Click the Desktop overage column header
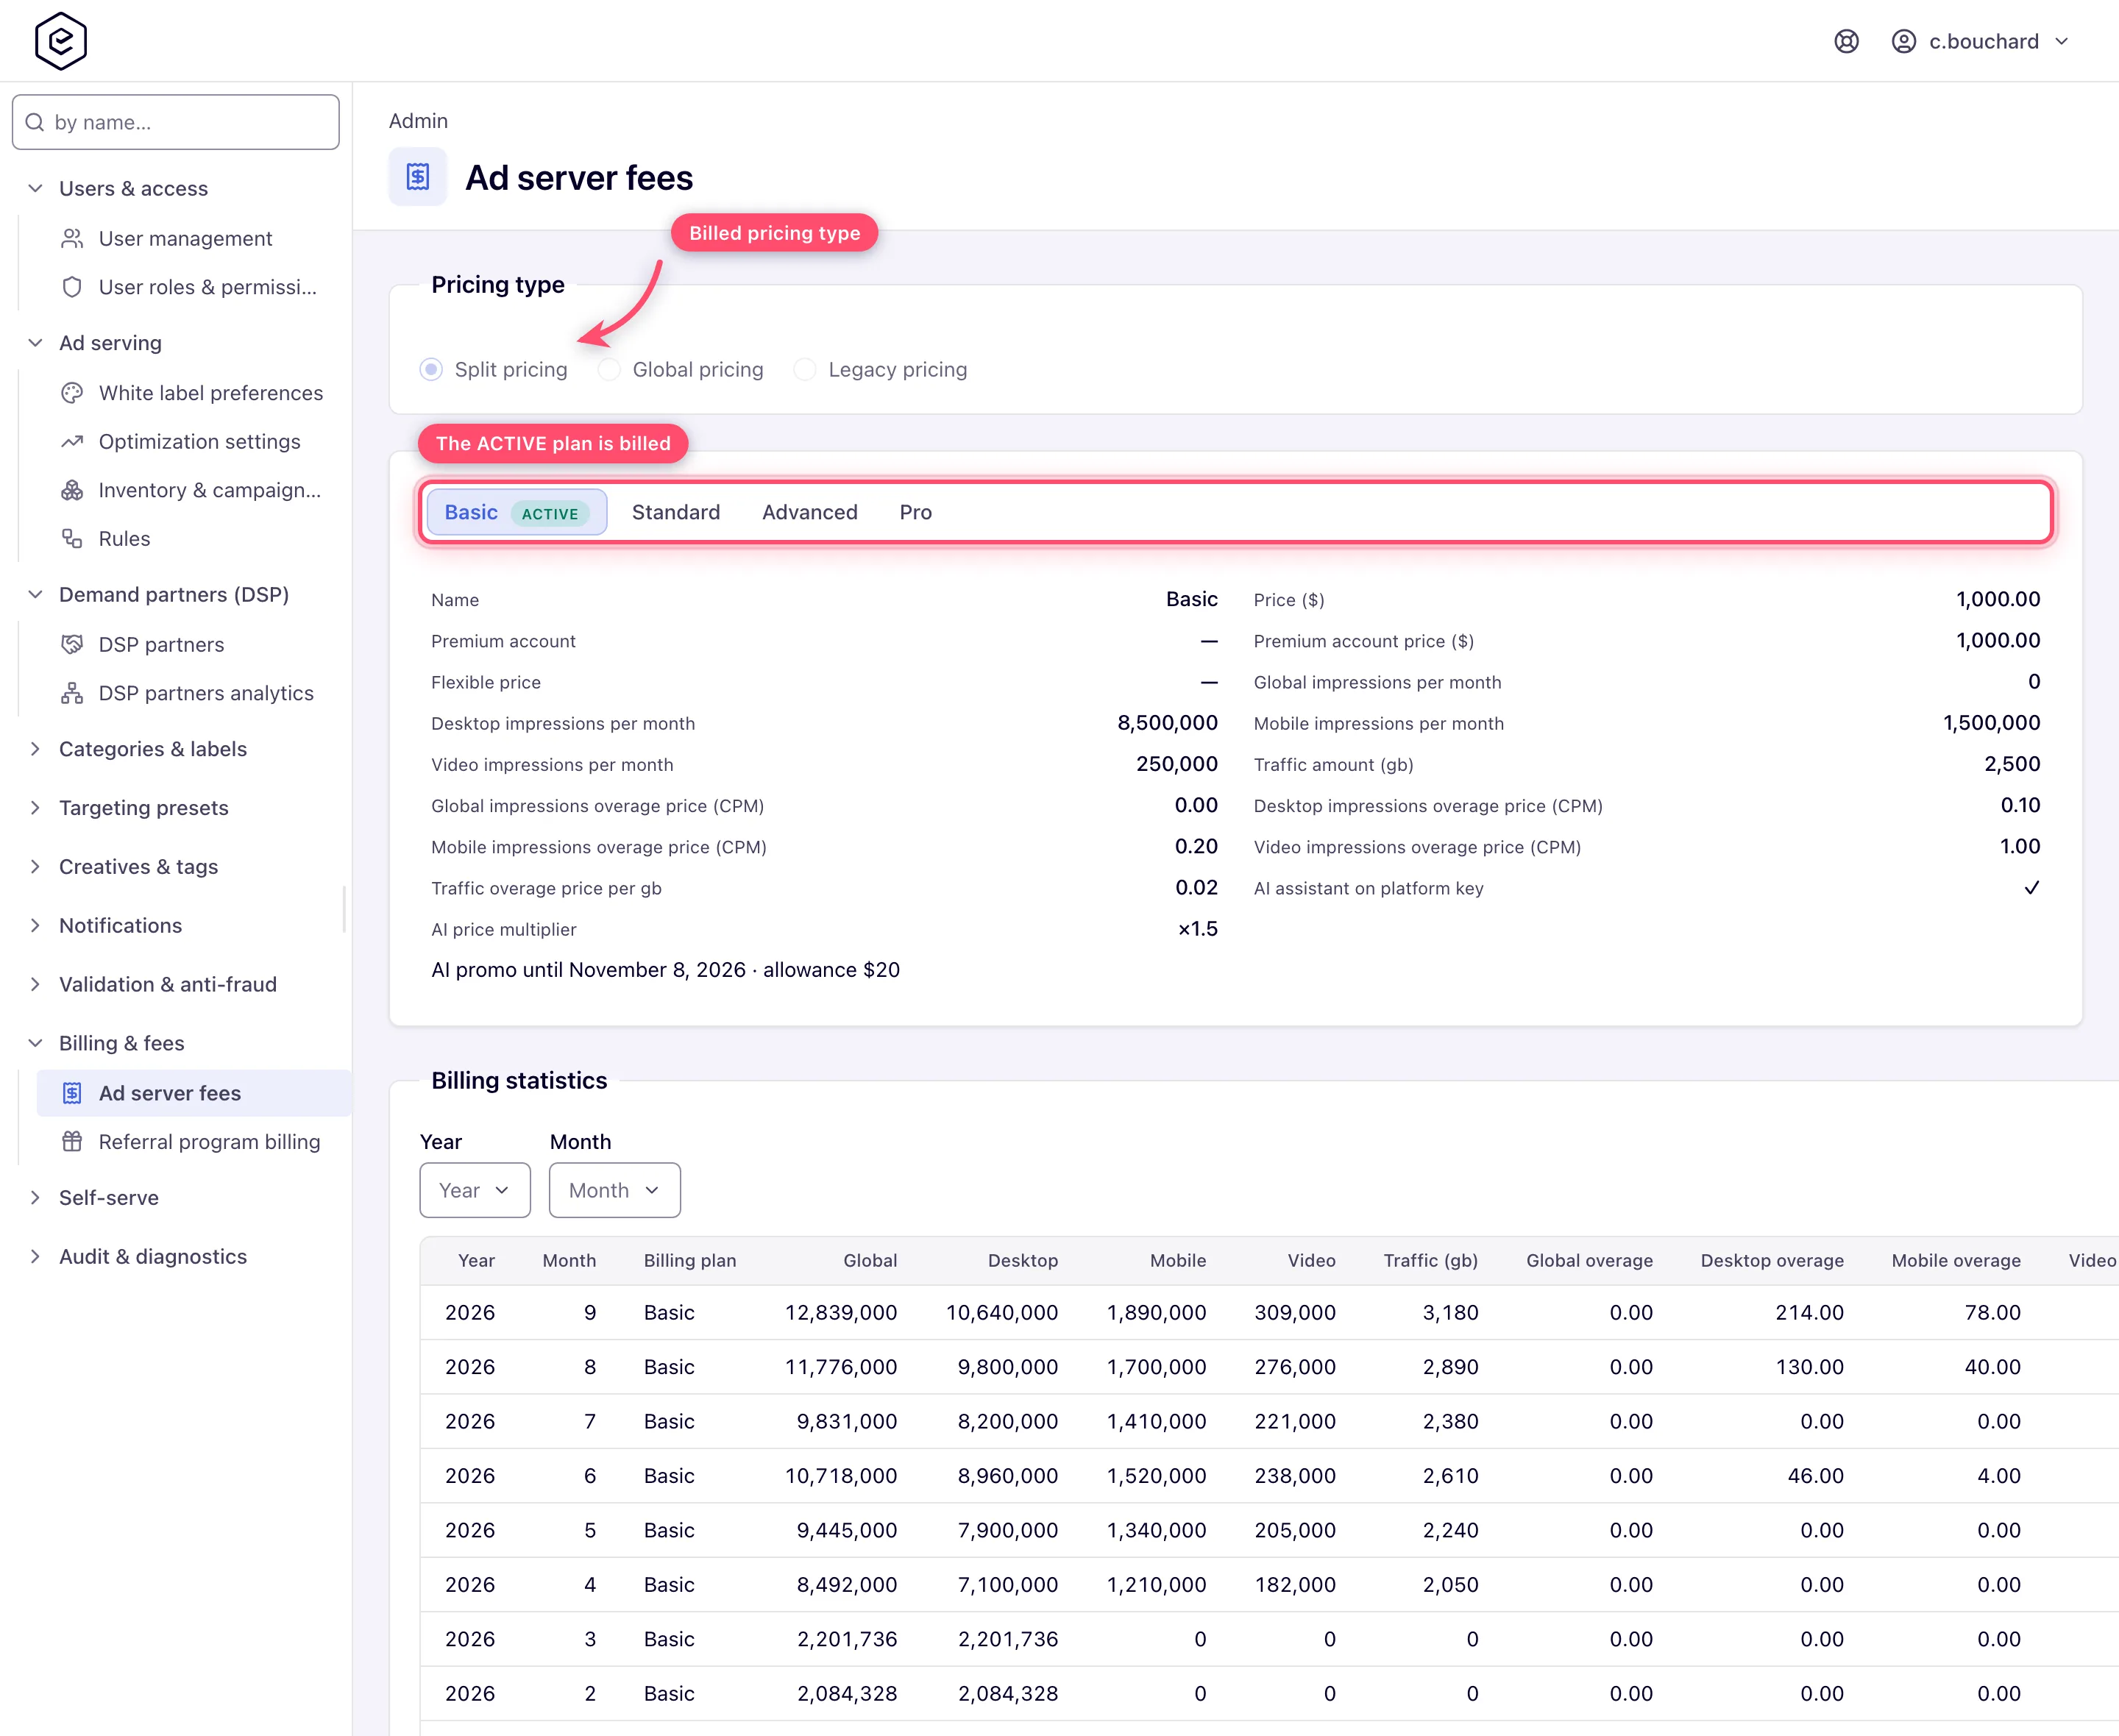 tap(1772, 1260)
